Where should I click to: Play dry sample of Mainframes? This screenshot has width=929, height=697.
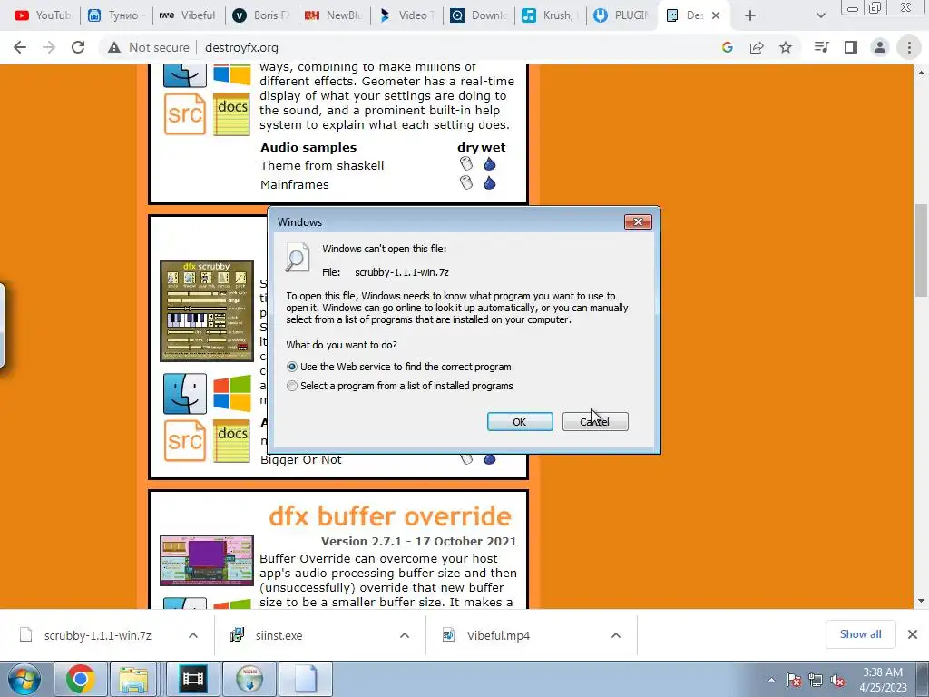[x=466, y=183]
